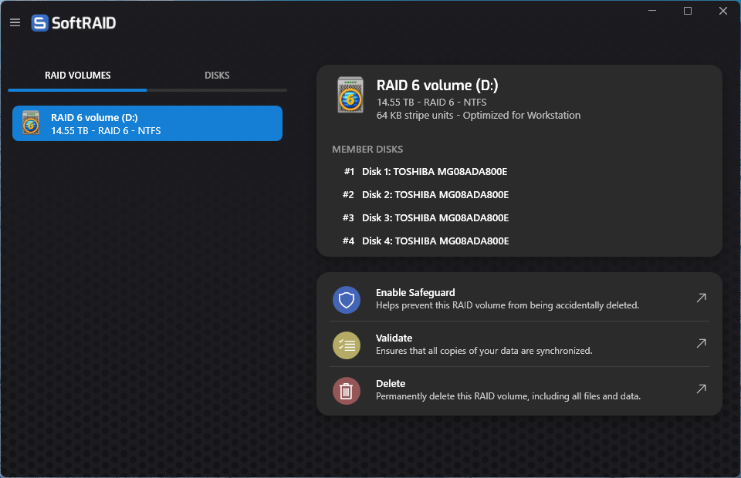Click the 64 KB stripe units text
The width and height of the screenshot is (741, 478).
479,116
